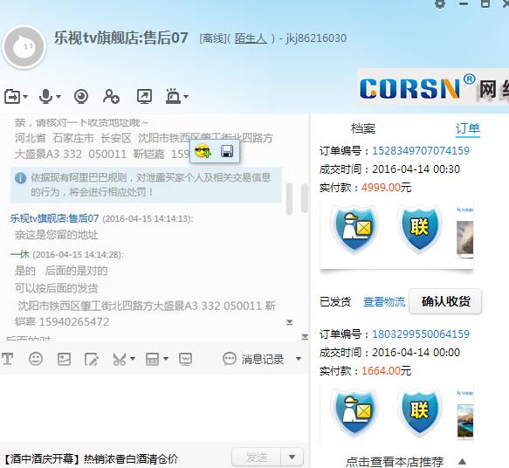509x468 pixels.
Task: Click message text 可以按后面的发货
Action: [56, 288]
